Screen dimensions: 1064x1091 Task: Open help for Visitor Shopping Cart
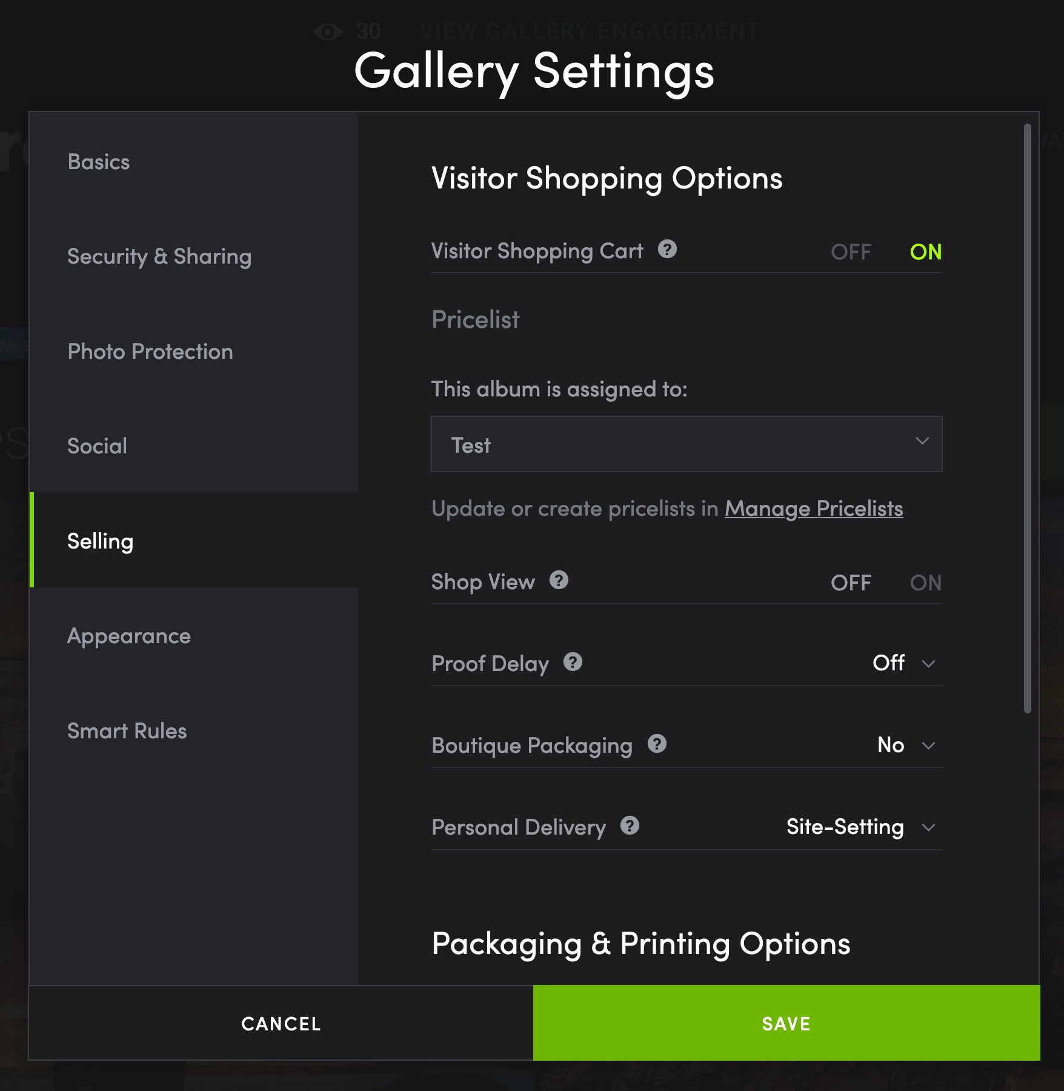click(x=667, y=249)
